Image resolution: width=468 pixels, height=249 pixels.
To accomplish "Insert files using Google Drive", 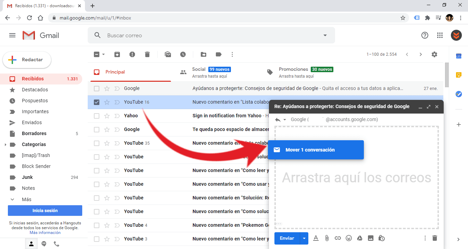I will pyautogui.click(x=360, y=238).
